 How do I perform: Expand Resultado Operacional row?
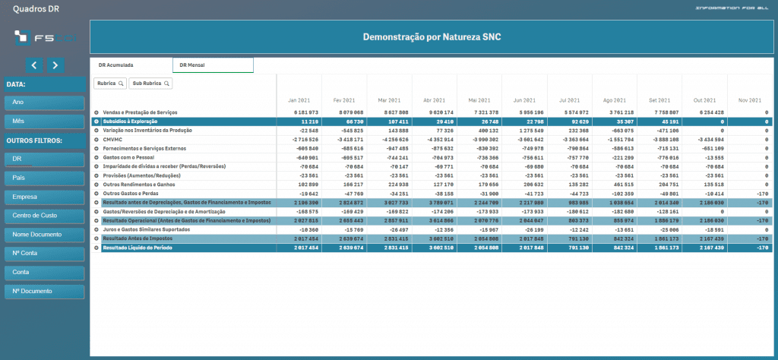point(96,220)
